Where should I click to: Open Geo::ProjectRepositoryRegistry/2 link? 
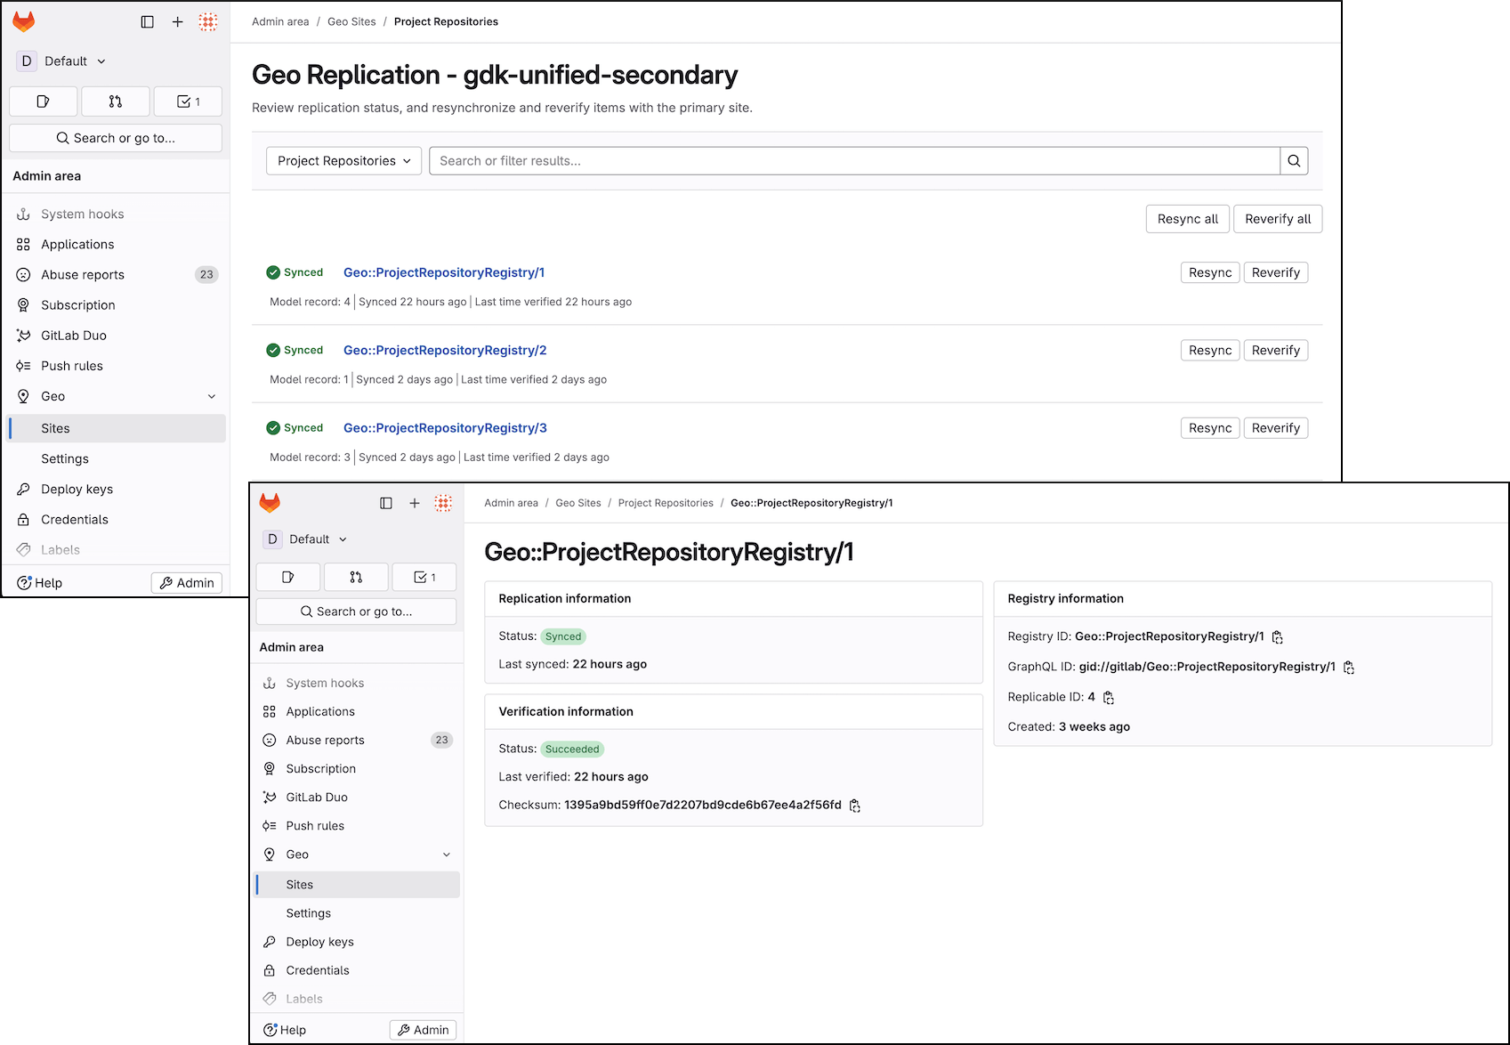(x=445, y=351)
